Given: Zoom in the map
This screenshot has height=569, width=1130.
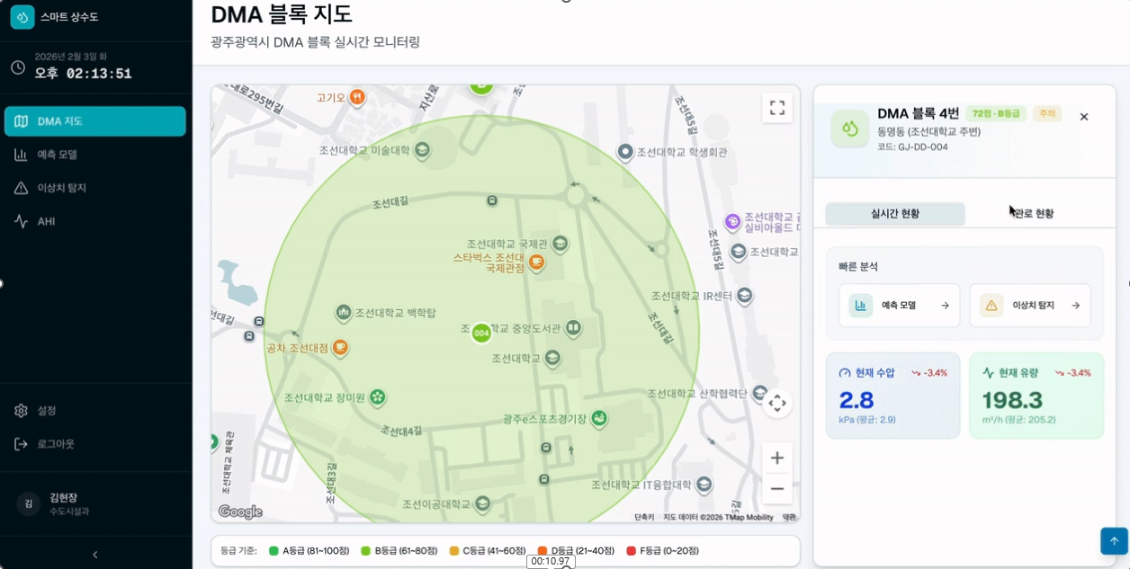Looking at the screenshot, I should point(777,458).
